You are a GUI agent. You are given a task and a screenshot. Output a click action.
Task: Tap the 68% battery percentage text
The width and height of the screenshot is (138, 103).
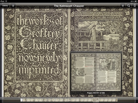coord(132,1)
